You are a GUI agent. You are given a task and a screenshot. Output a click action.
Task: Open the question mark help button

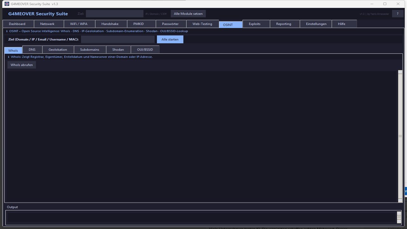398,14
